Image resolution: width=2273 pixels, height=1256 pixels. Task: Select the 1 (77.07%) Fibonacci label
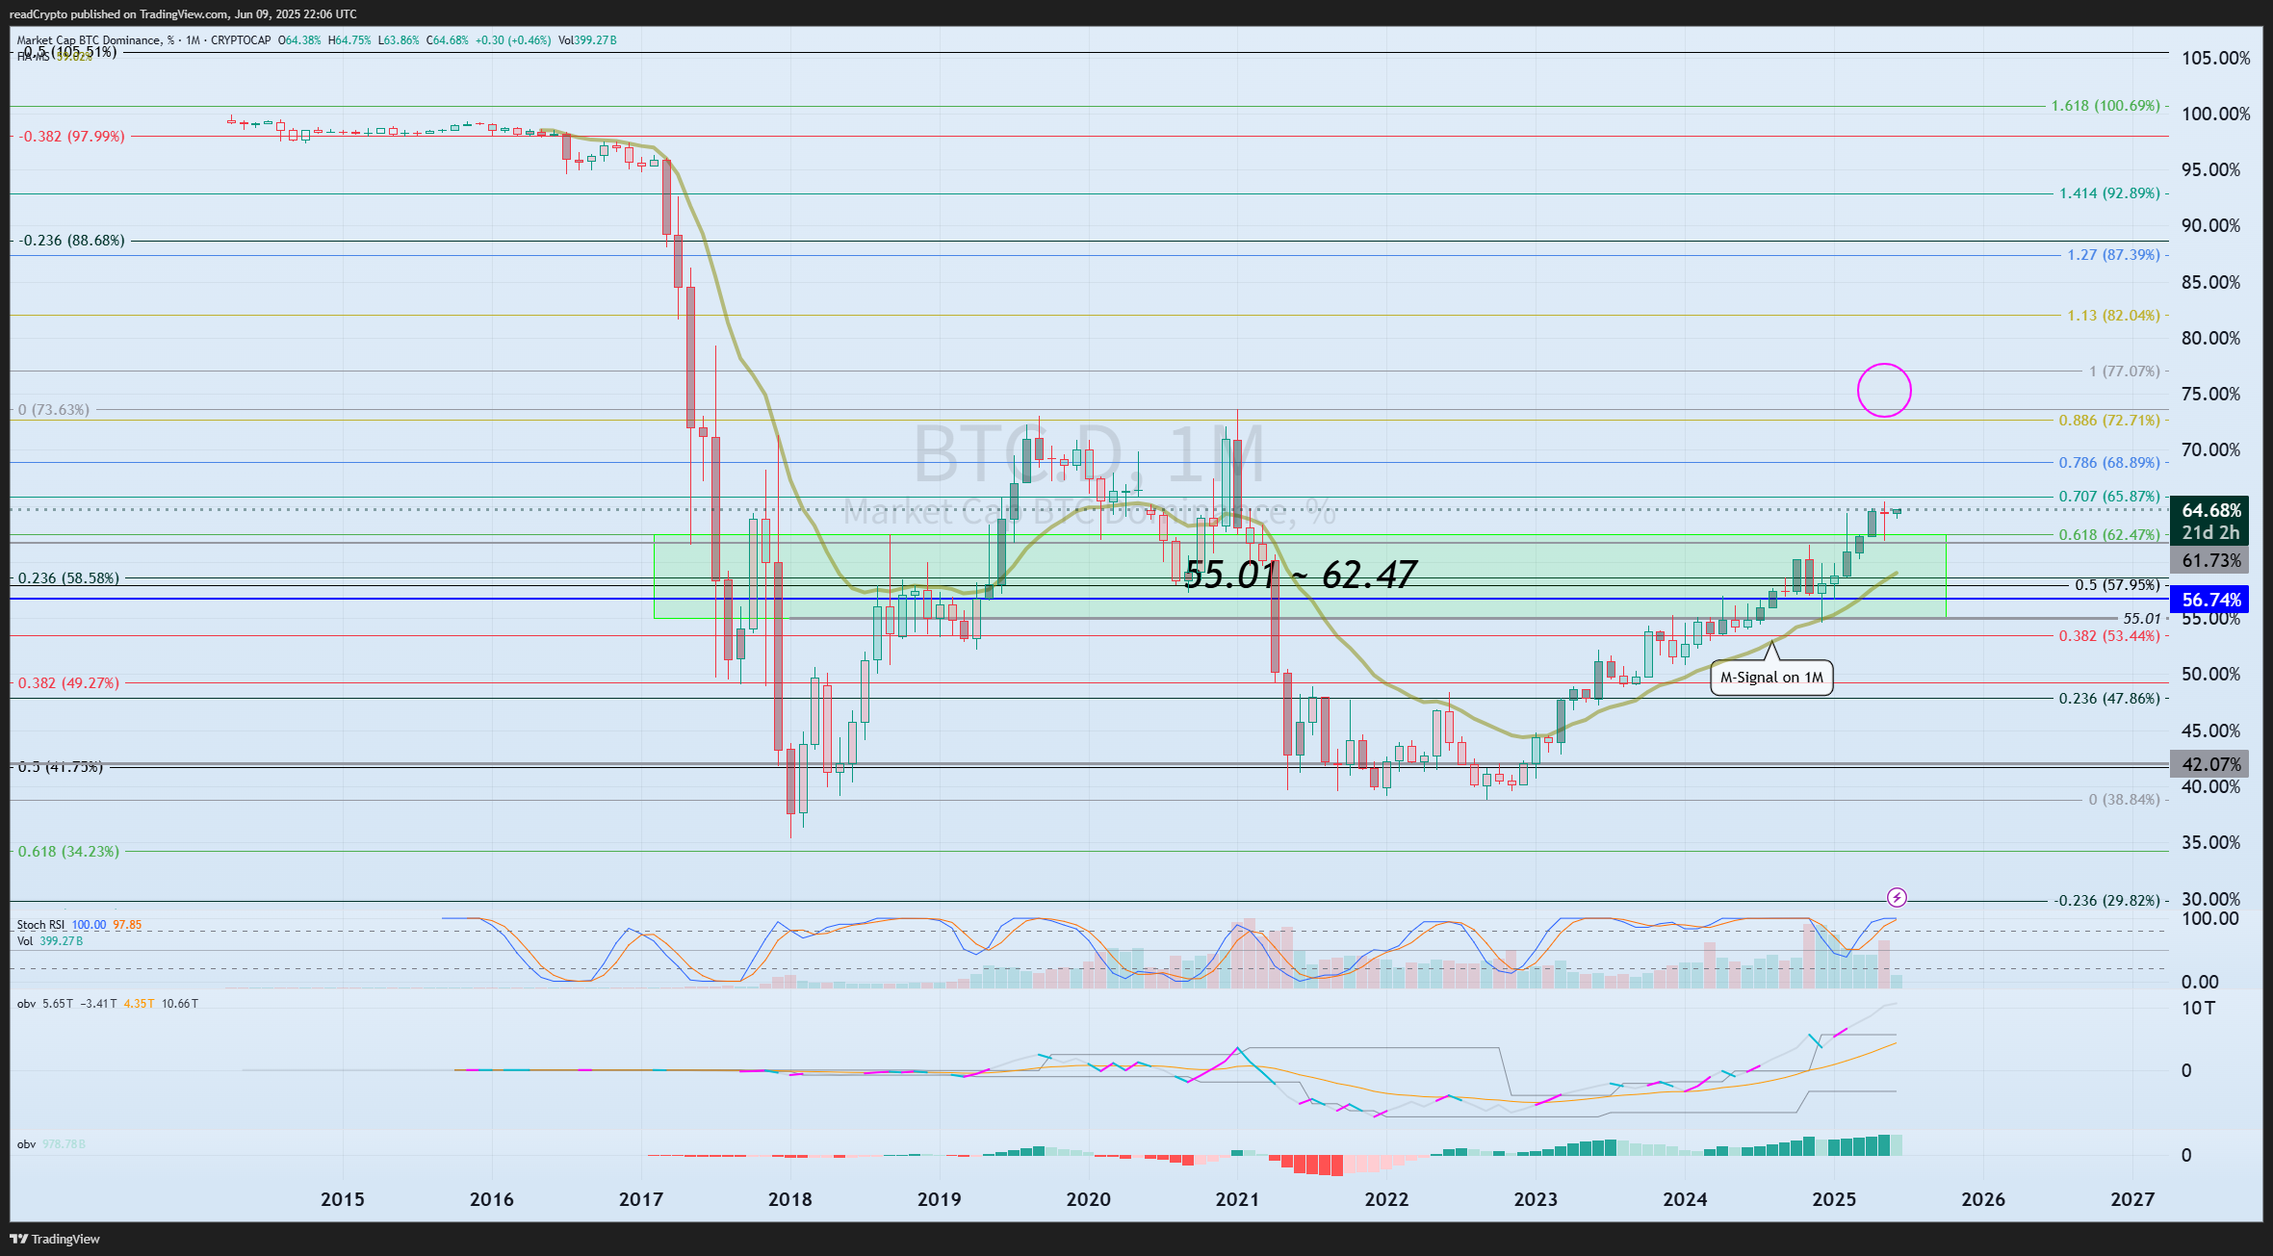[x=2124, y=372]
